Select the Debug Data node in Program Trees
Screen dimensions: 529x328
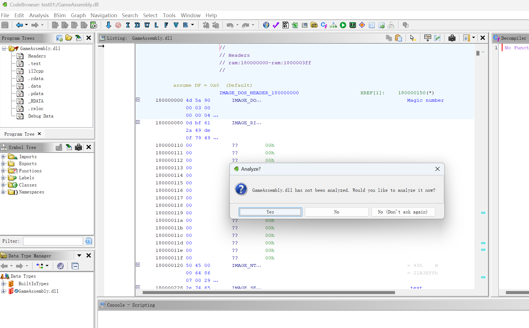[x=41, y=116]
